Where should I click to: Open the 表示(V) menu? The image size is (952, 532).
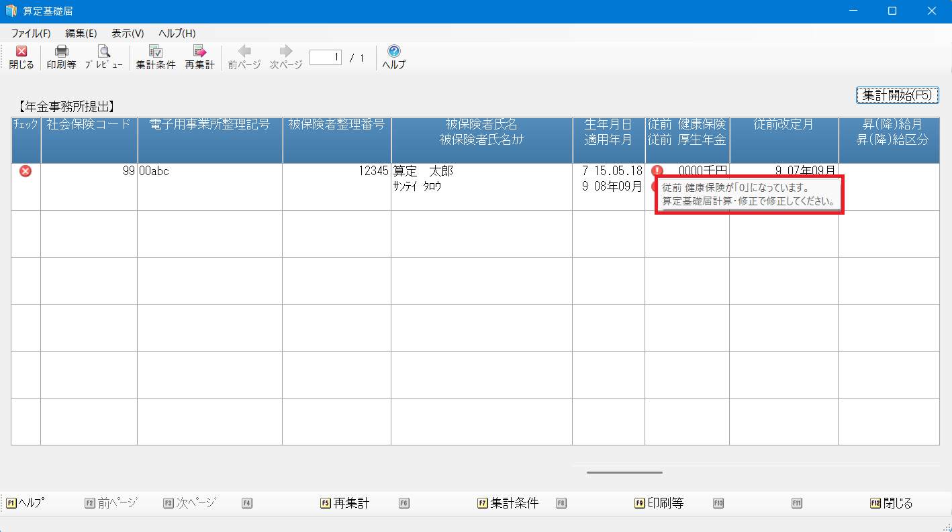(x=128, y=34)
